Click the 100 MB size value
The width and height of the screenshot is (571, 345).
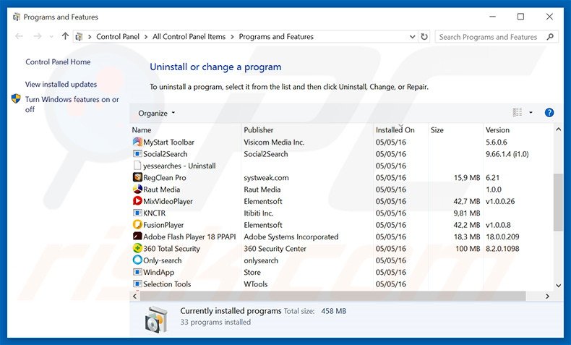[x=468, y=249]
